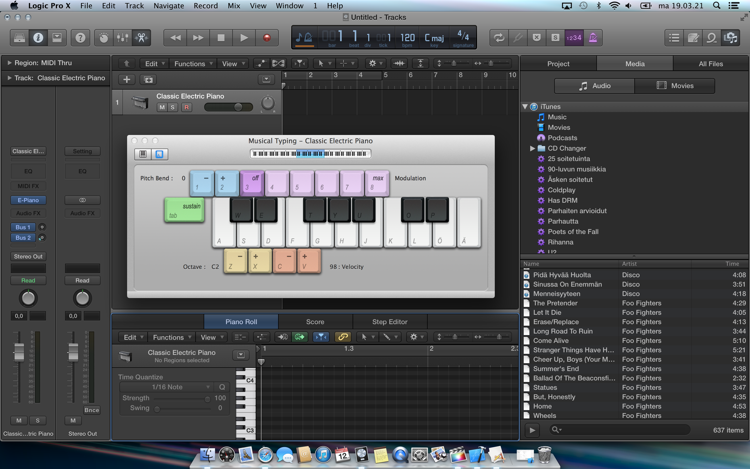Screen dimensions: 750x469
Task: Toggle MIDI Out button in Piano Roll
Action: point(299,337)
